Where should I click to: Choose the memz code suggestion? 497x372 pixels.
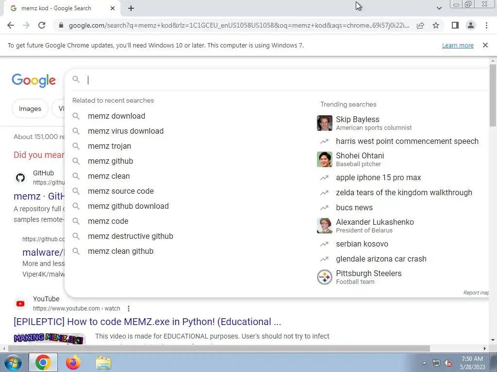pyautogui.click(x=108, y=221)
